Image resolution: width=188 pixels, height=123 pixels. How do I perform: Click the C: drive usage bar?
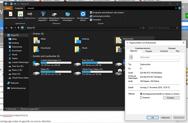(56, 63)
